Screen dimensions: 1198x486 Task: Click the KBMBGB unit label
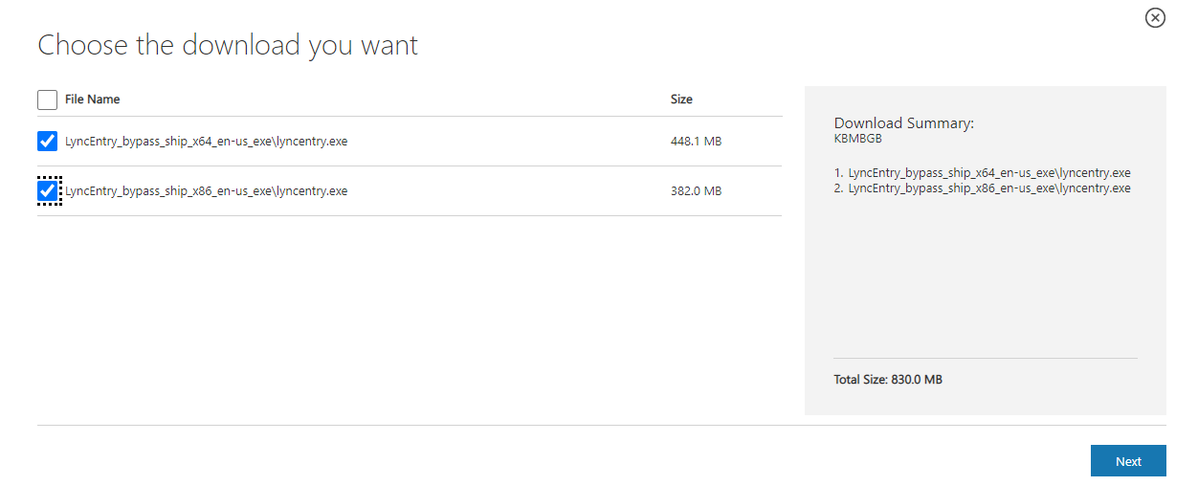[858, 139]
